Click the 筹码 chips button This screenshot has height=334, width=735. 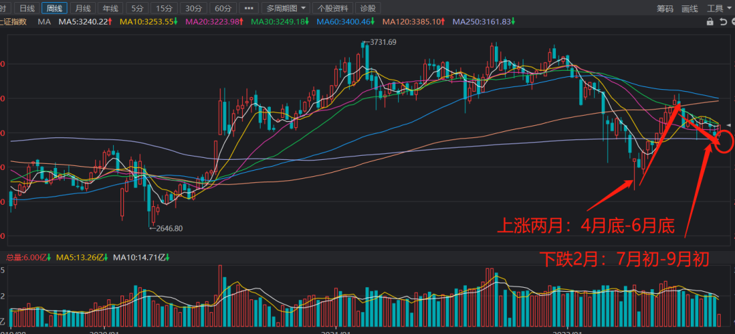(665, 8)
